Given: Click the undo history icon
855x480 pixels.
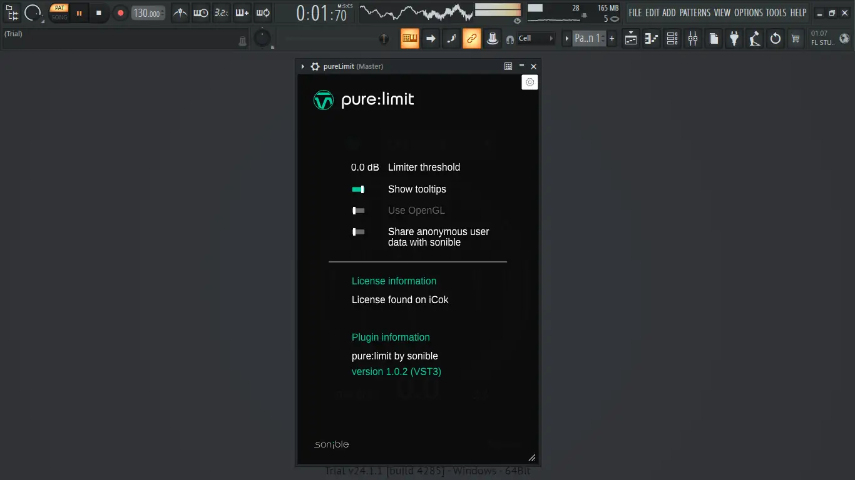Looking at the screenshot, I should click(x=776, y=38).
